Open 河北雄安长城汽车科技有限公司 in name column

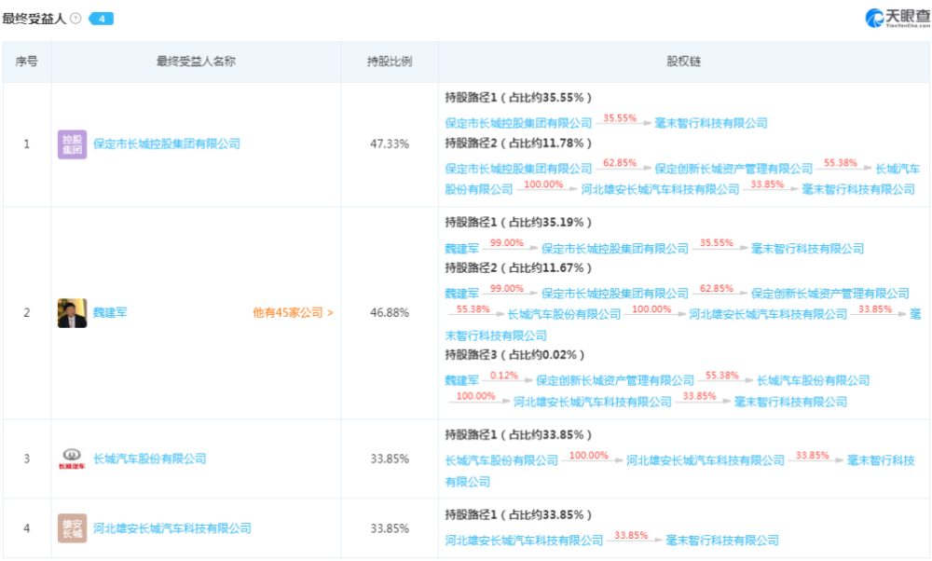pyautogui.click(x=172, y=528)
